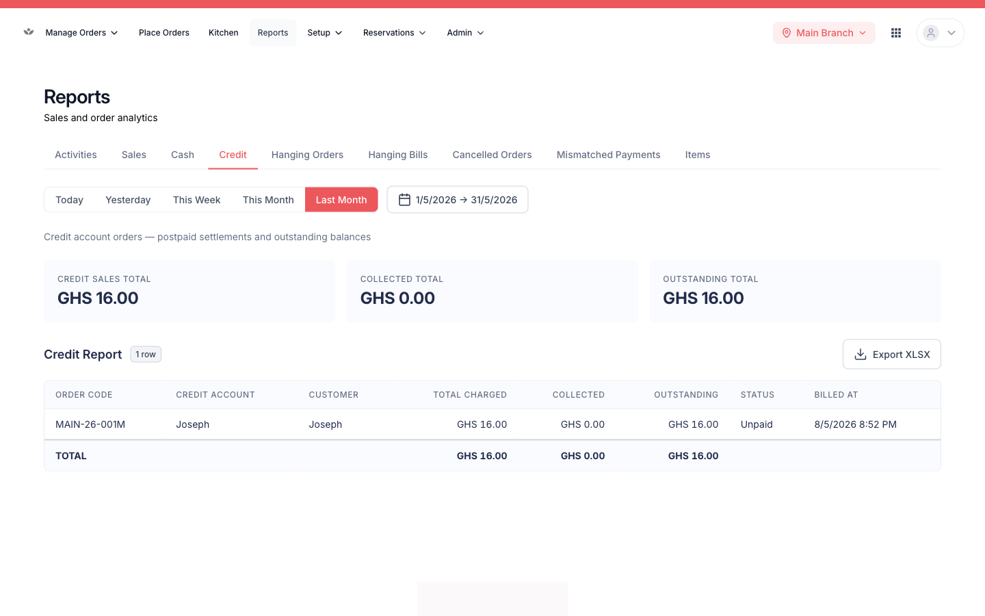Click the TOTAL CHARGED column header
Screen dimensions: 985x616
click(x=470, y=395)
